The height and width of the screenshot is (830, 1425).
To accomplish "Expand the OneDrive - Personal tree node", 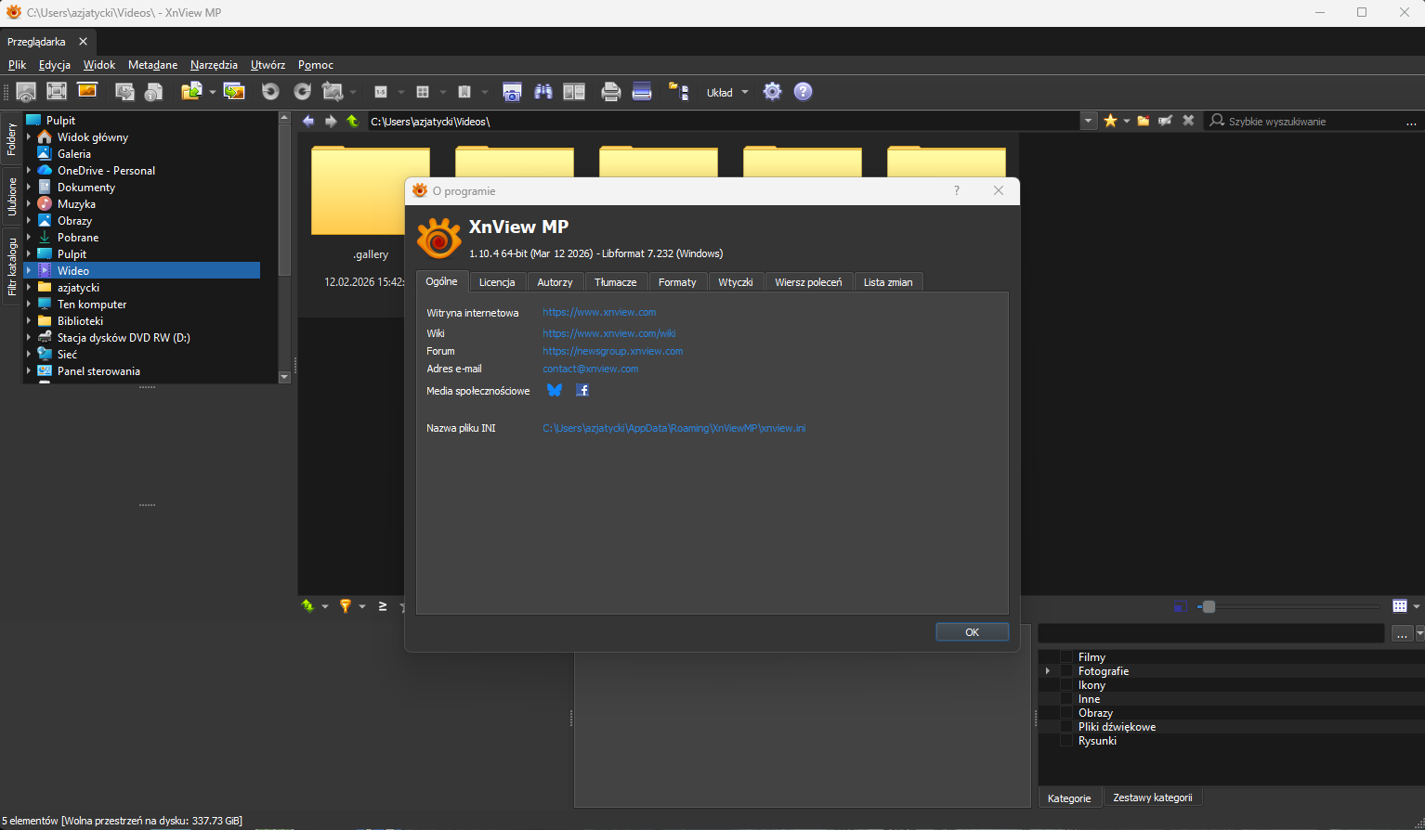I will point(29,171).
